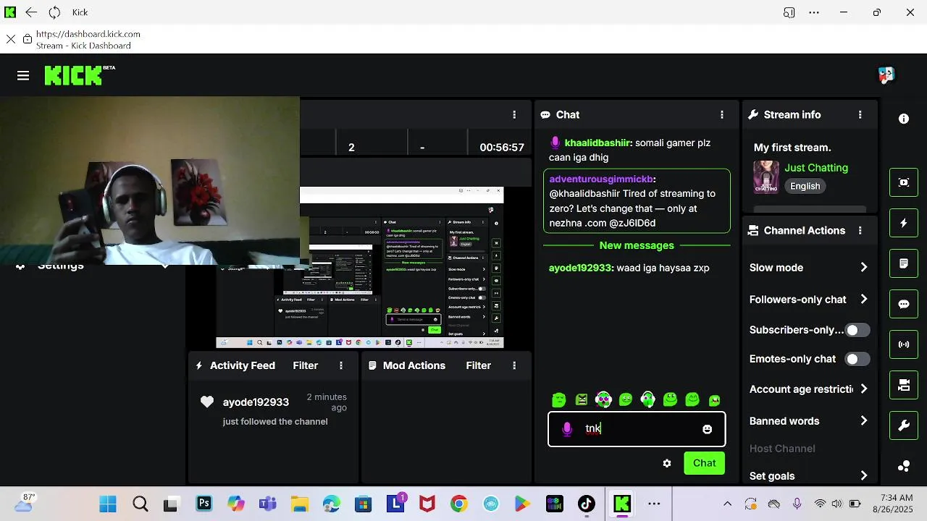Expand Account age restriction settings
927x521 pixels.
[x=864, y=389]
